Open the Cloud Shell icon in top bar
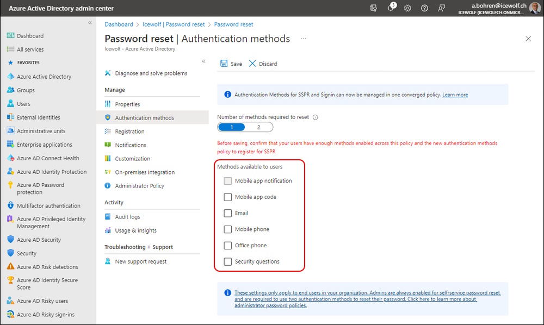 [374, 8]
